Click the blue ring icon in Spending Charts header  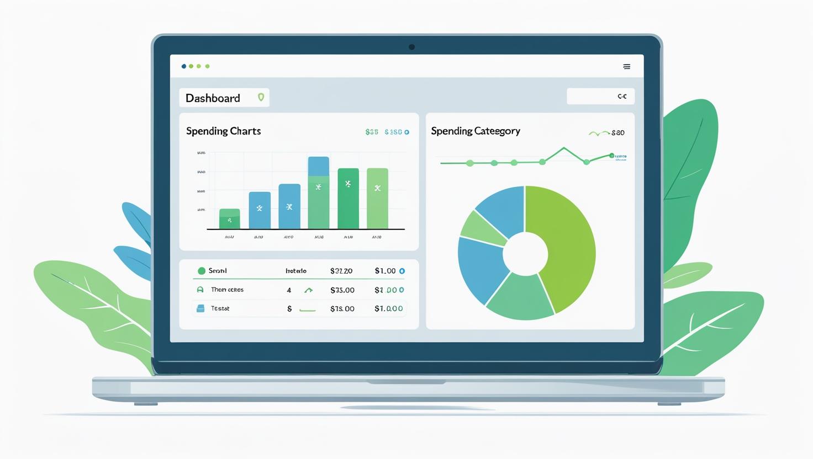407,132
